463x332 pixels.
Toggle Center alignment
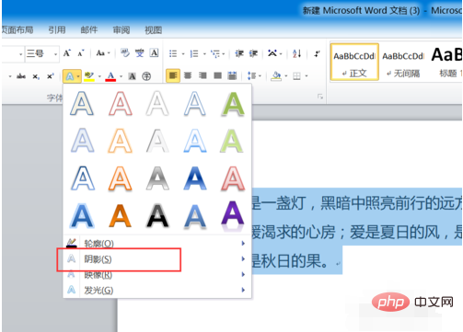[x=188, y=75]
